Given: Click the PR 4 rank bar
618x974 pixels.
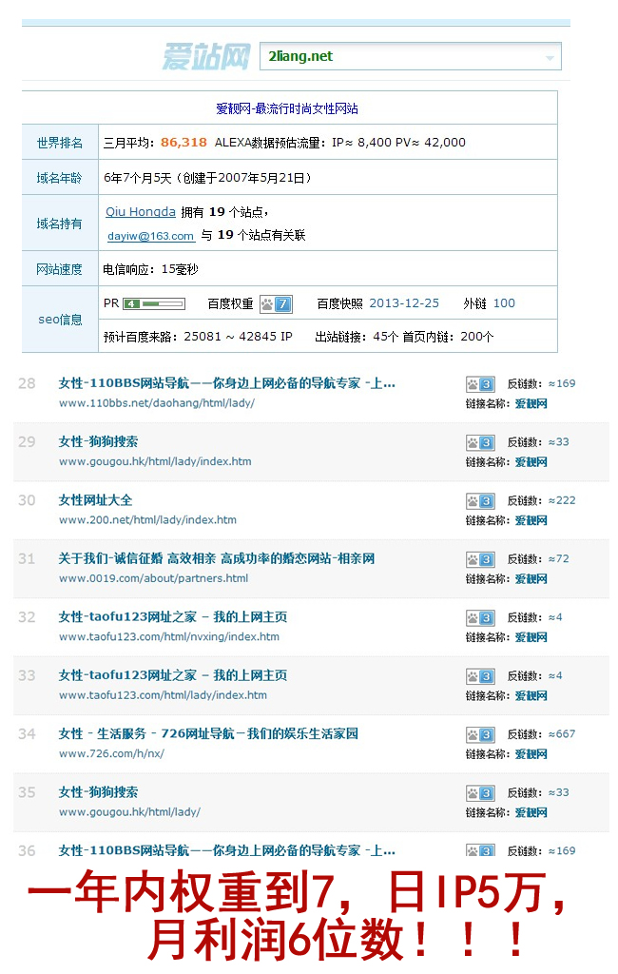Looking at the screenshot, I should click(154, 303).
